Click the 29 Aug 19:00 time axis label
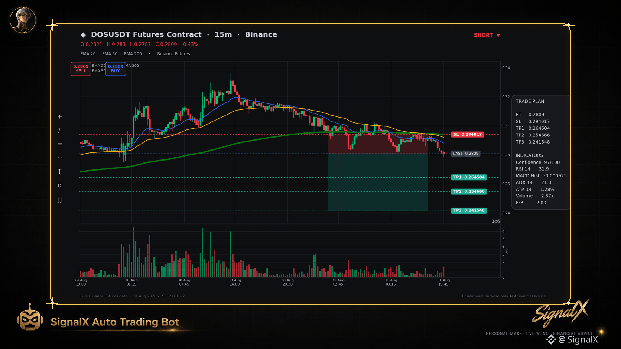 81,282
